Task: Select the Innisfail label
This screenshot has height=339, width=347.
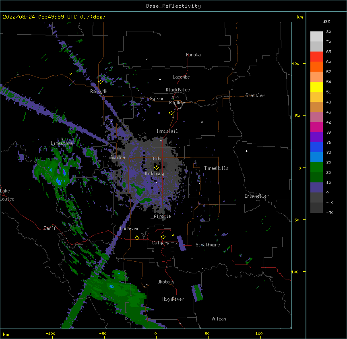Action: point(167,131)
